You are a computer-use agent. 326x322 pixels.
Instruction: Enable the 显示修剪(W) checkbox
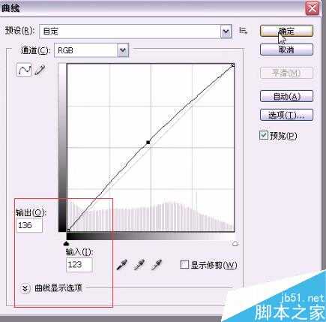click(x=184, y=264)
